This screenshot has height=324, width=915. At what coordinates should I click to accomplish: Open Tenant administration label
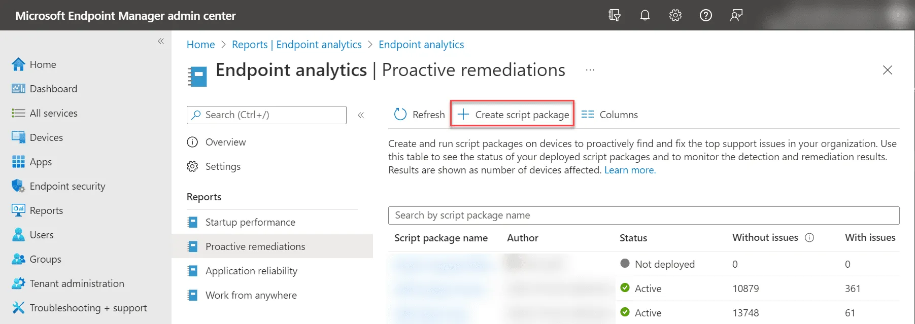point(77,283)
